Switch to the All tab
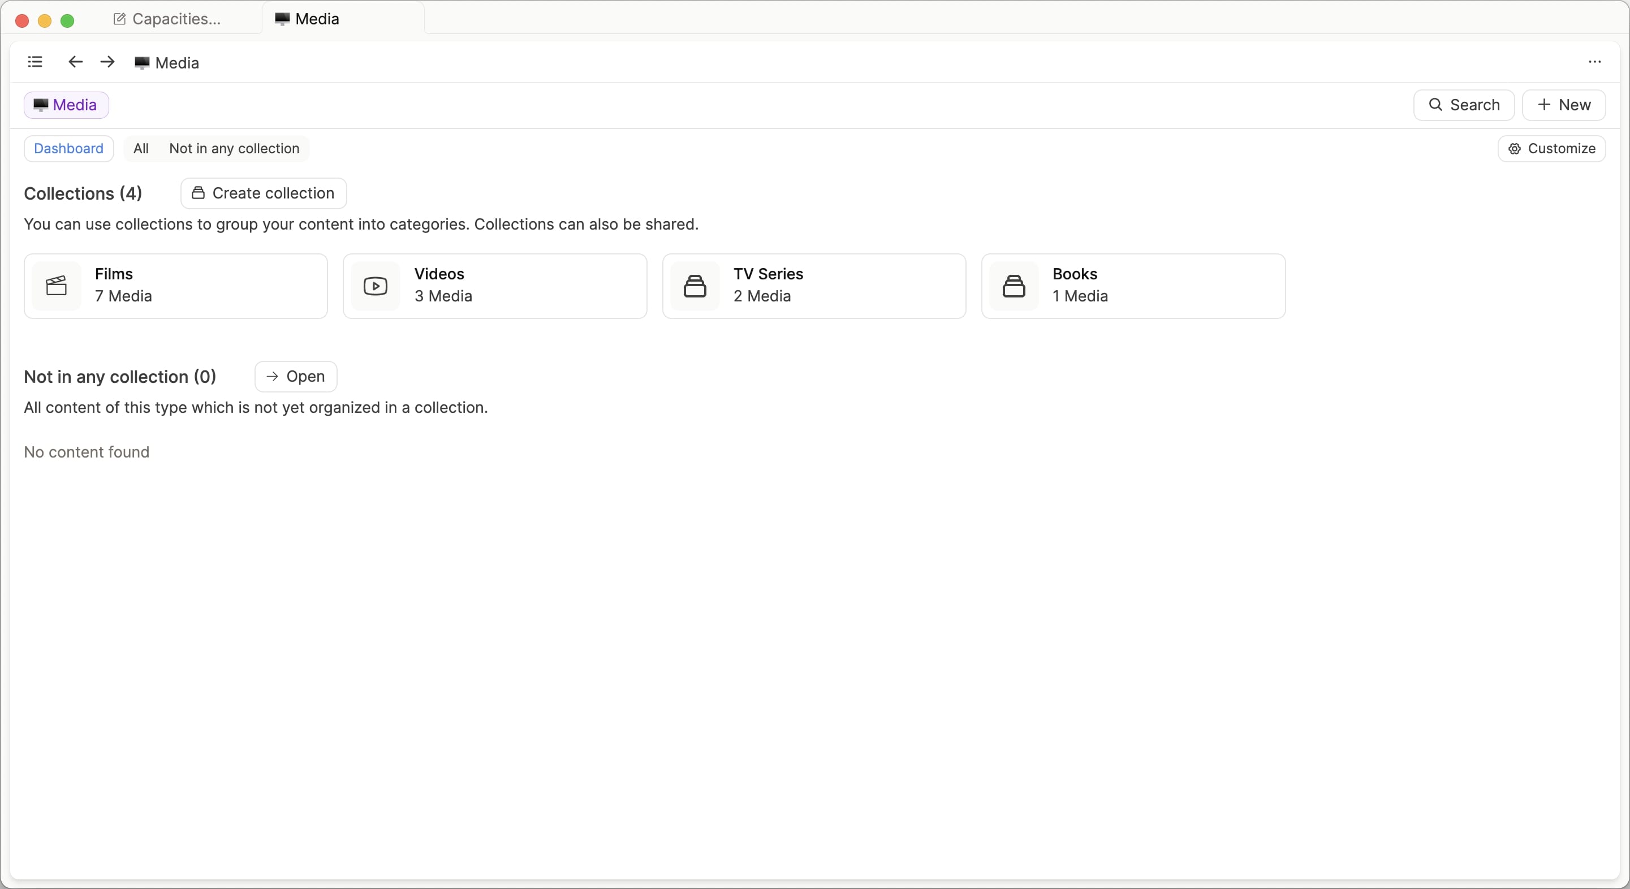The image size is (1630, 889). point(140,149)
